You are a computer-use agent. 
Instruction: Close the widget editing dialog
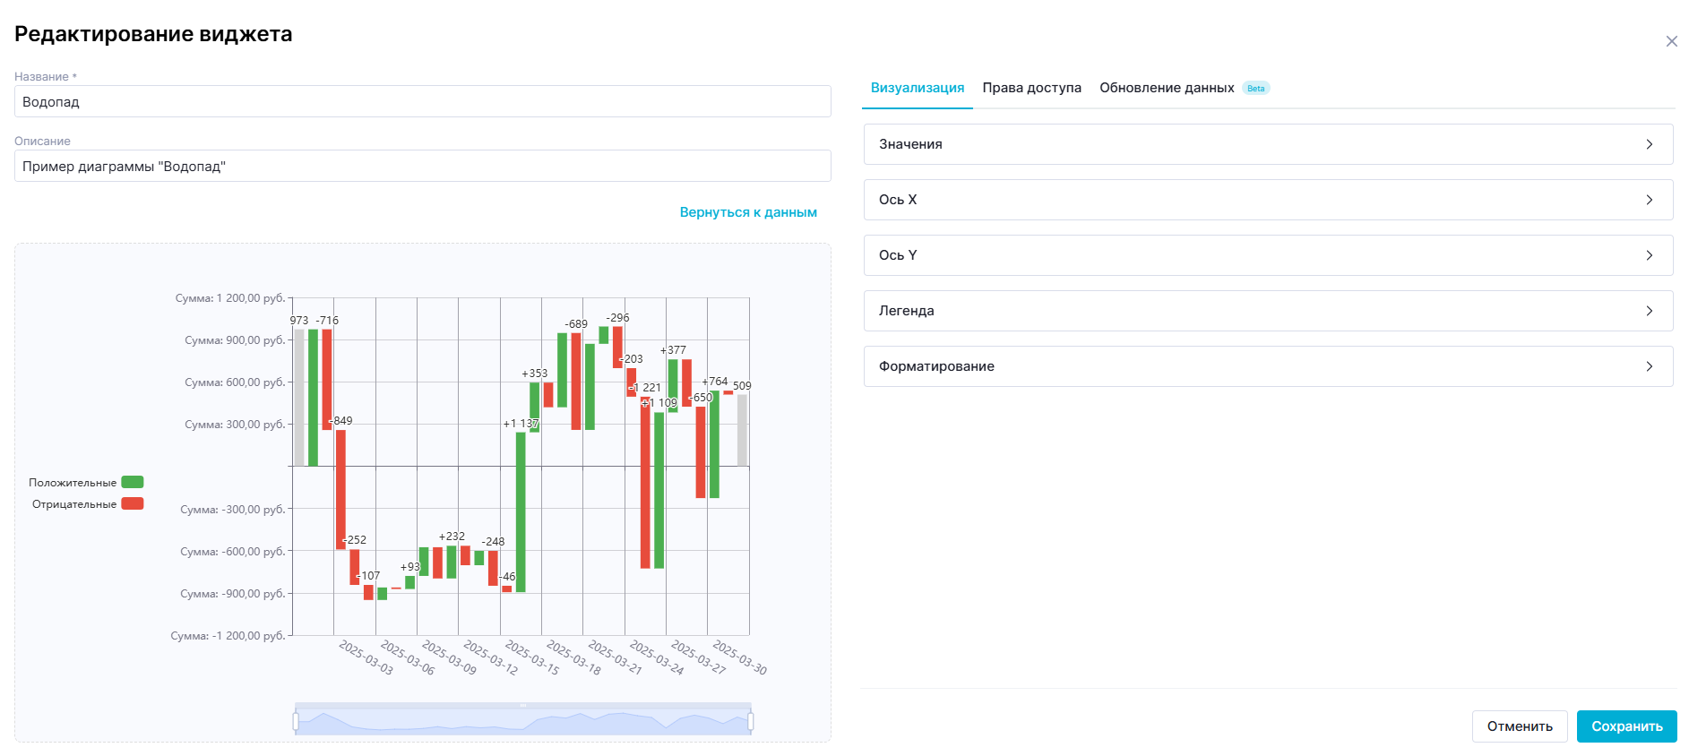(1671, 41)
